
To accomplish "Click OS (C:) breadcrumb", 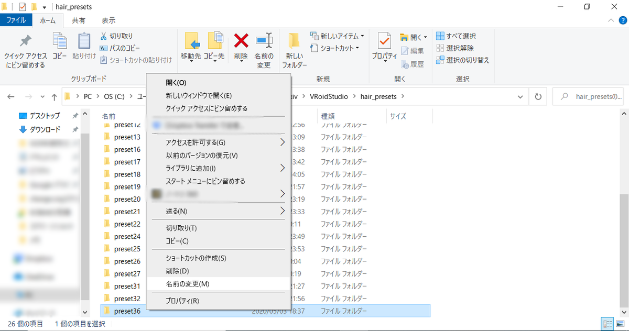I will (115, 97).
